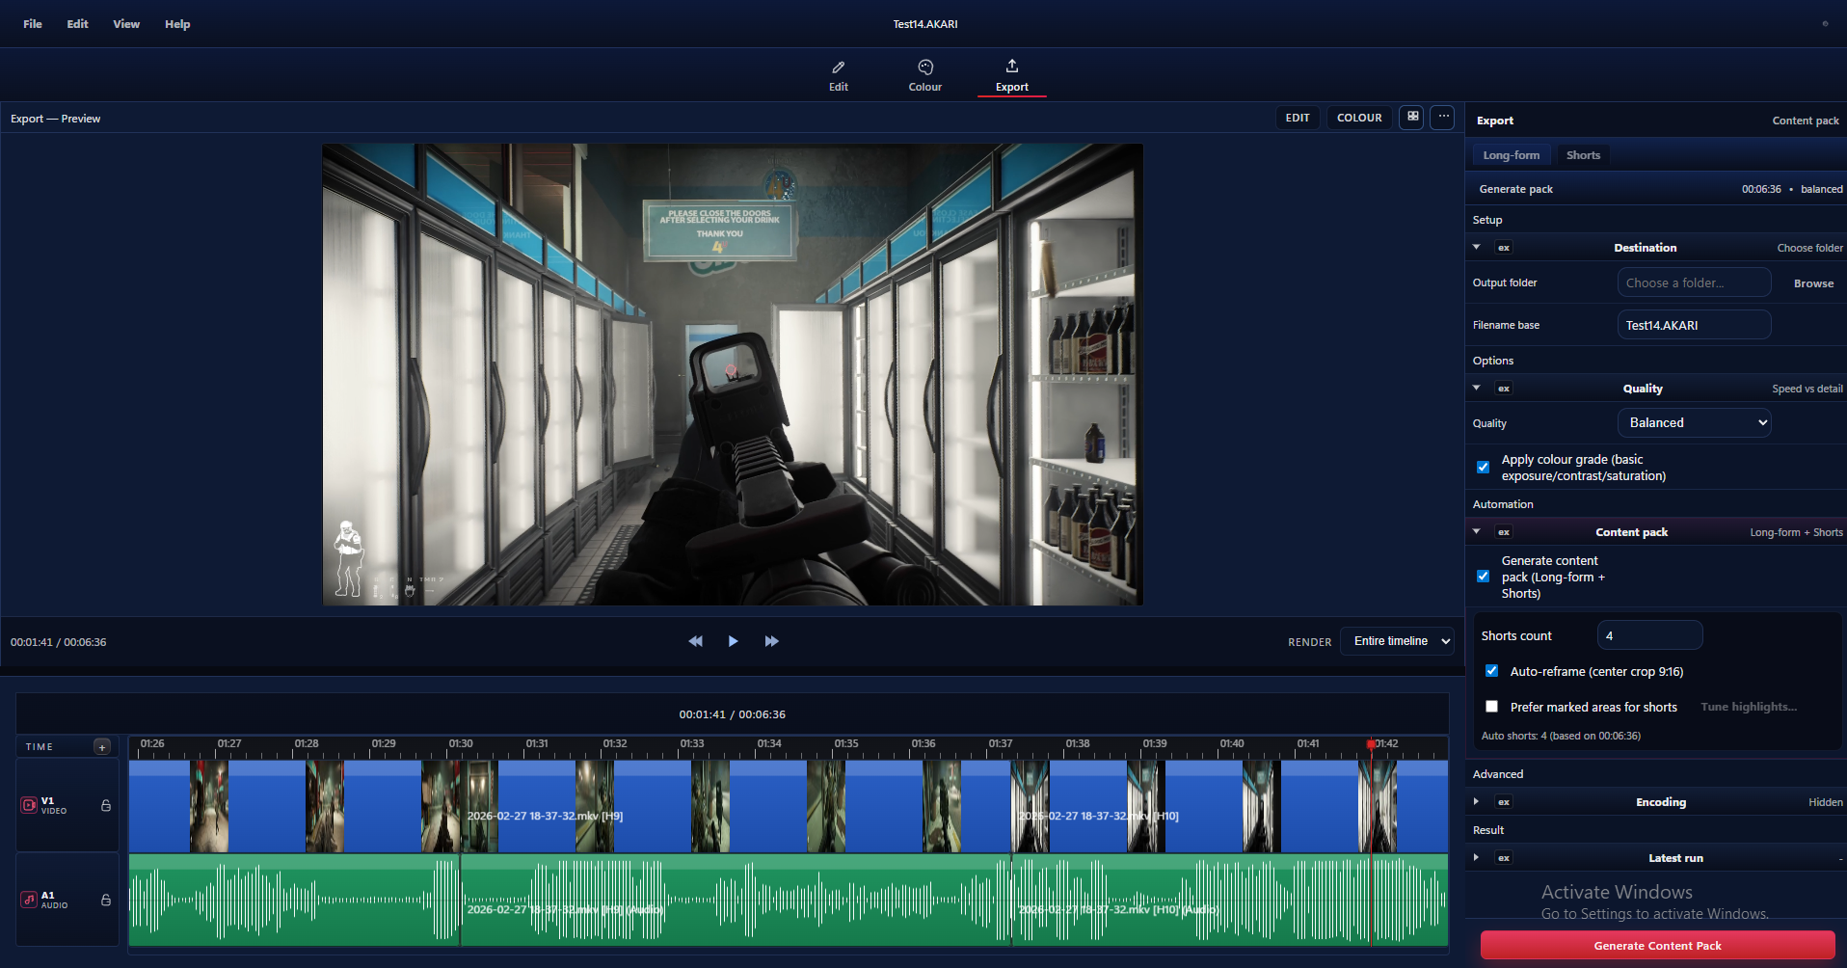Enable Prefer marked areas for shorts

click(1491, 706)
